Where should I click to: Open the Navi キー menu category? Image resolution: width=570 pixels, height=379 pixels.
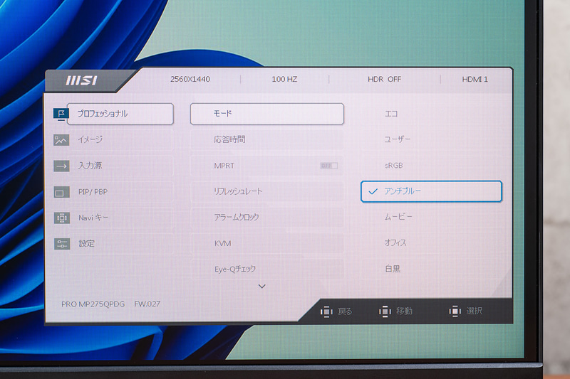120,218
